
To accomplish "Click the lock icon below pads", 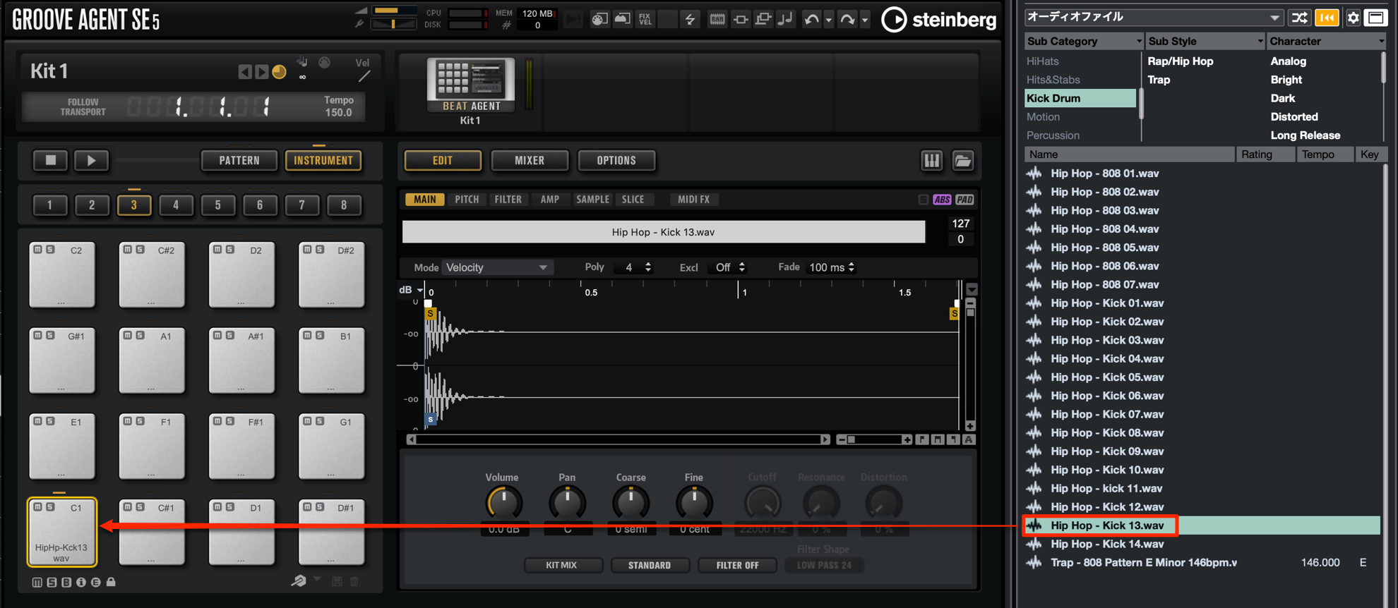I will click(x=111, y=582).
